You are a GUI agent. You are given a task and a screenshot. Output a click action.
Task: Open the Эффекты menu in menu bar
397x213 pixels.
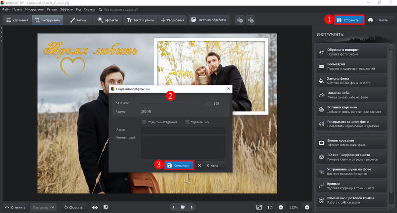[66, 9]
